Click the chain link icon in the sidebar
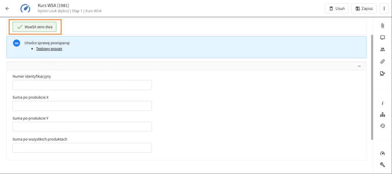The image size is (392, 174). (382, 61)
